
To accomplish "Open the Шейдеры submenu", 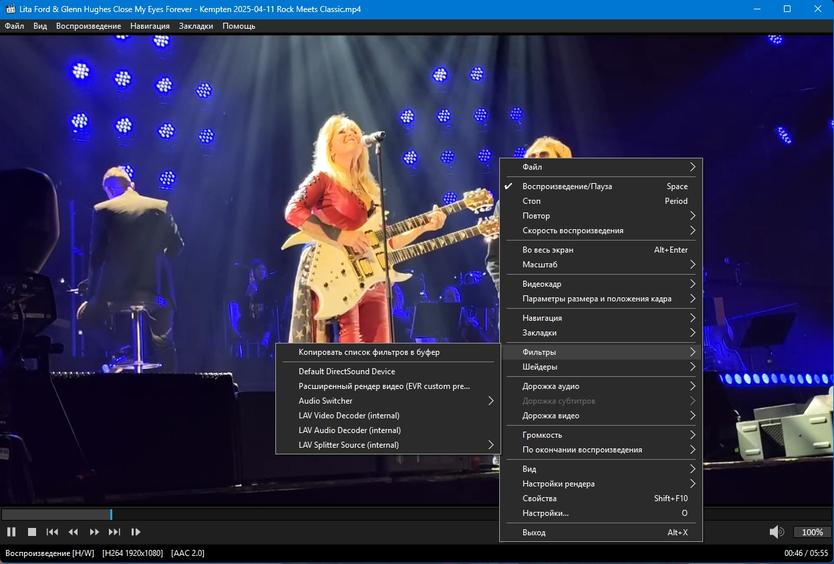I will click(540, 367).
